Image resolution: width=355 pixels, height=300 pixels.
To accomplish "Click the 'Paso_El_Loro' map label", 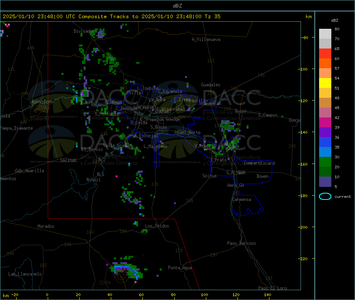I will point(273,288).
